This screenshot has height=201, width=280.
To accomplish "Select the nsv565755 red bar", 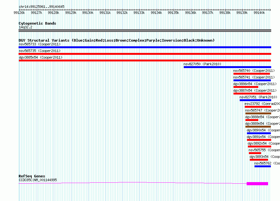I will coord(255,153).
